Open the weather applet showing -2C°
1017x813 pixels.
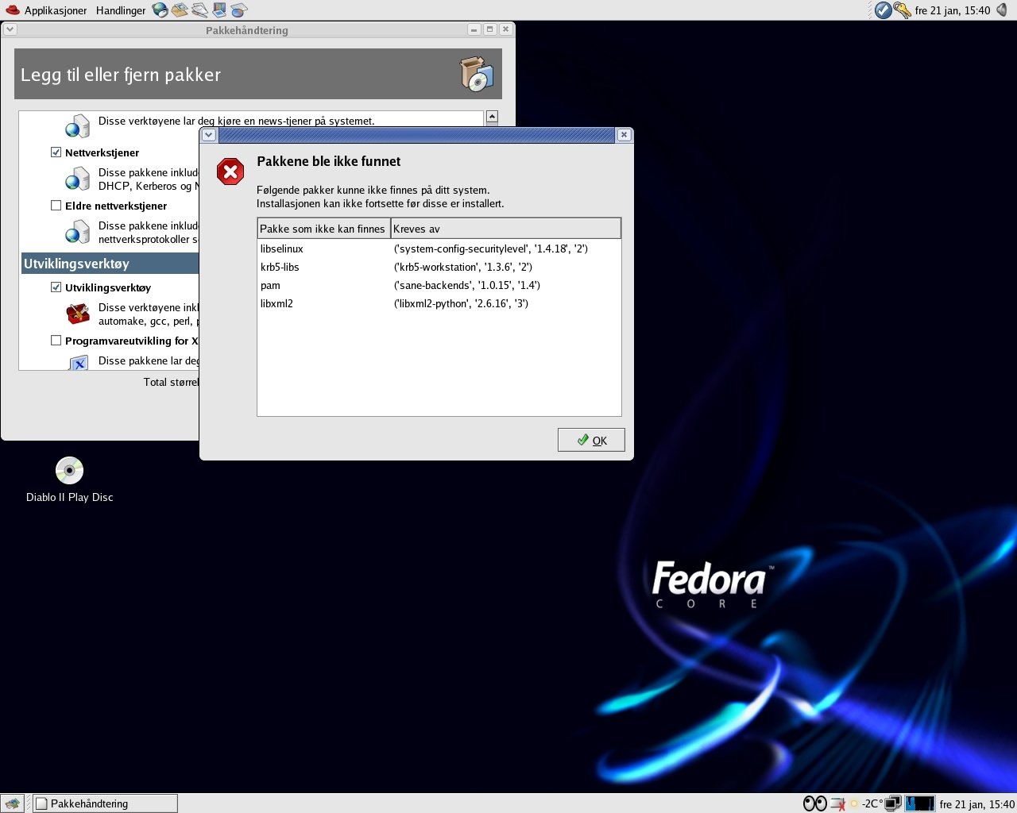coord(866,803)
